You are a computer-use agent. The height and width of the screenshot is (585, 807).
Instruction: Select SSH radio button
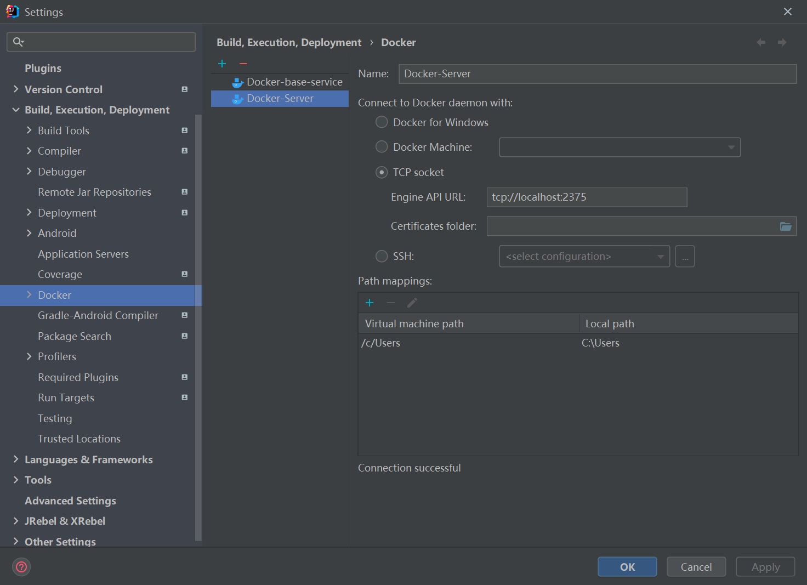coord(382,256)
